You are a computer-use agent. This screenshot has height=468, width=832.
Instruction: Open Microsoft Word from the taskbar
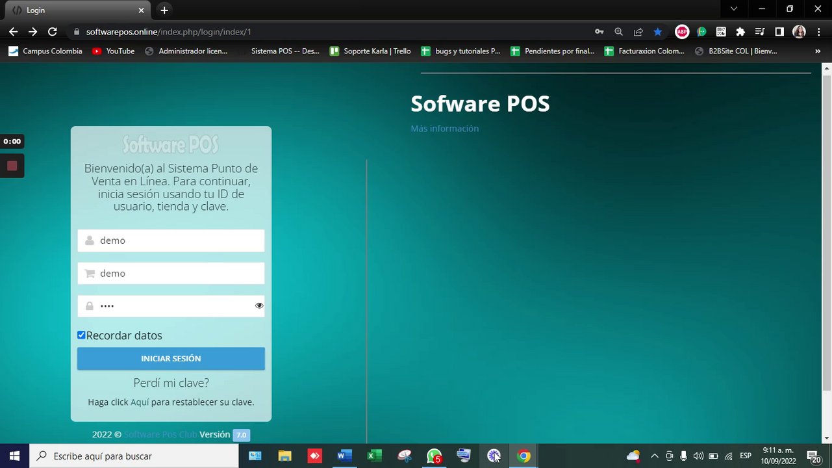point(344,456)
